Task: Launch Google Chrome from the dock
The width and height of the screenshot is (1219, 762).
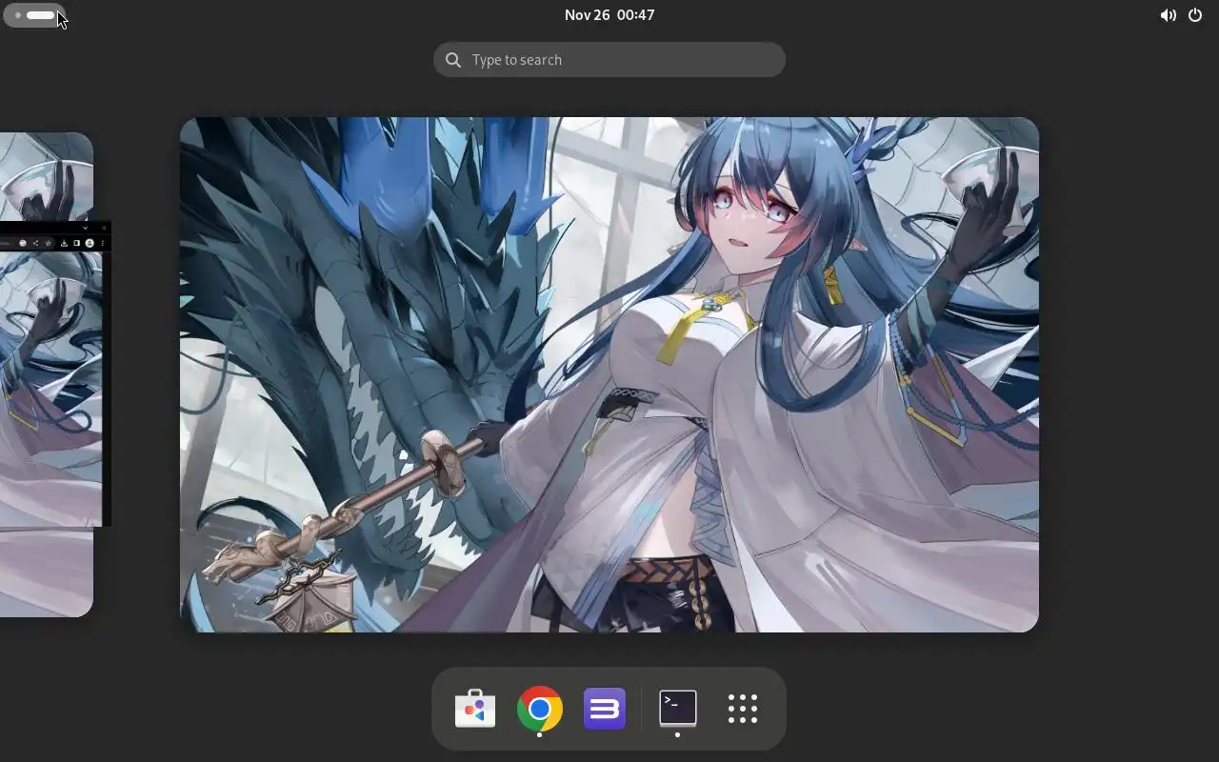Action: (x=540, y=709)
